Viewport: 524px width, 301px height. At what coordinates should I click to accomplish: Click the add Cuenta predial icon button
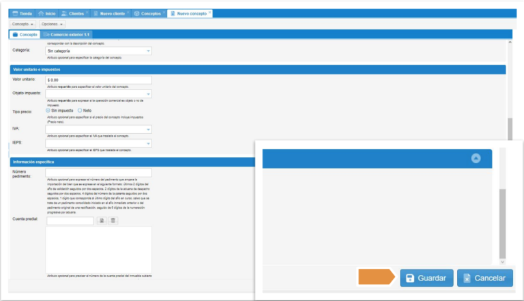(101, 220)
